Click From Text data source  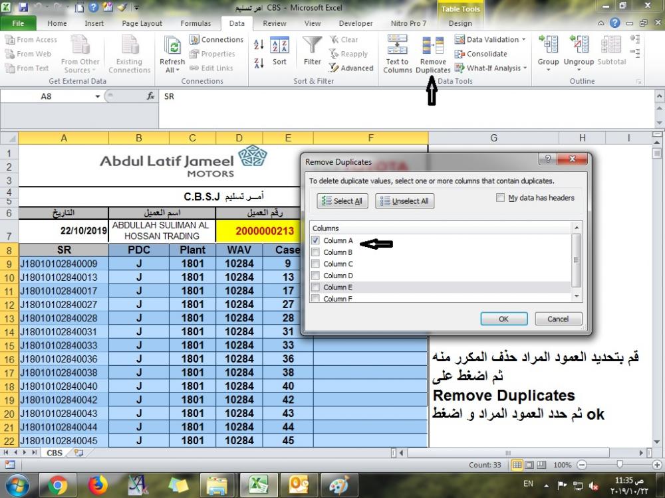coord(27,68)
